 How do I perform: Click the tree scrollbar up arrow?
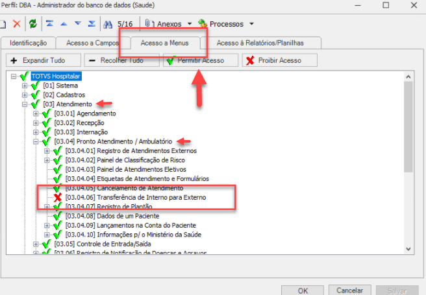click(408, 77)
